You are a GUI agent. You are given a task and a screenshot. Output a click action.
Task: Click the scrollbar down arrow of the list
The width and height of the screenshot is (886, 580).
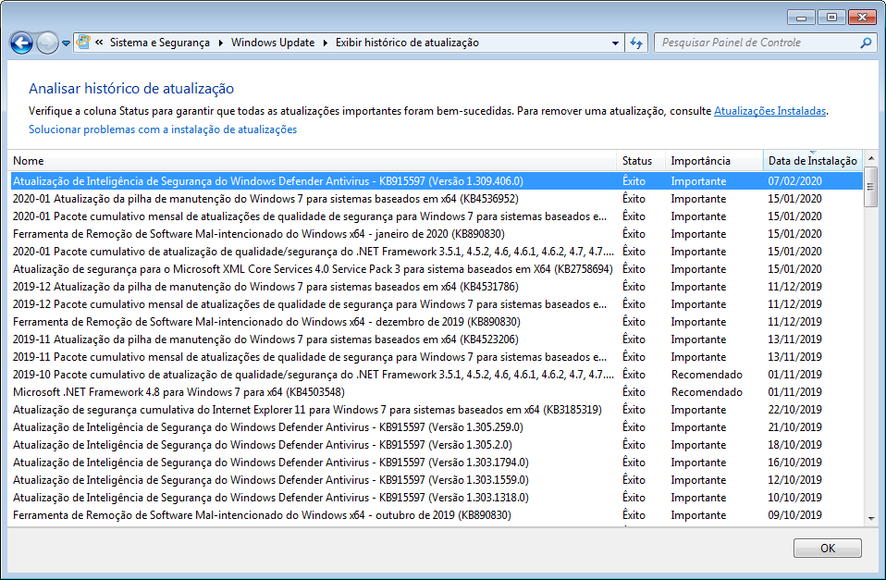[x=871, y=518]
